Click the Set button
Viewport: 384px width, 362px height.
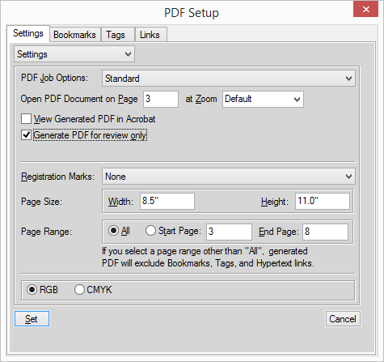(x=32, y=319)
